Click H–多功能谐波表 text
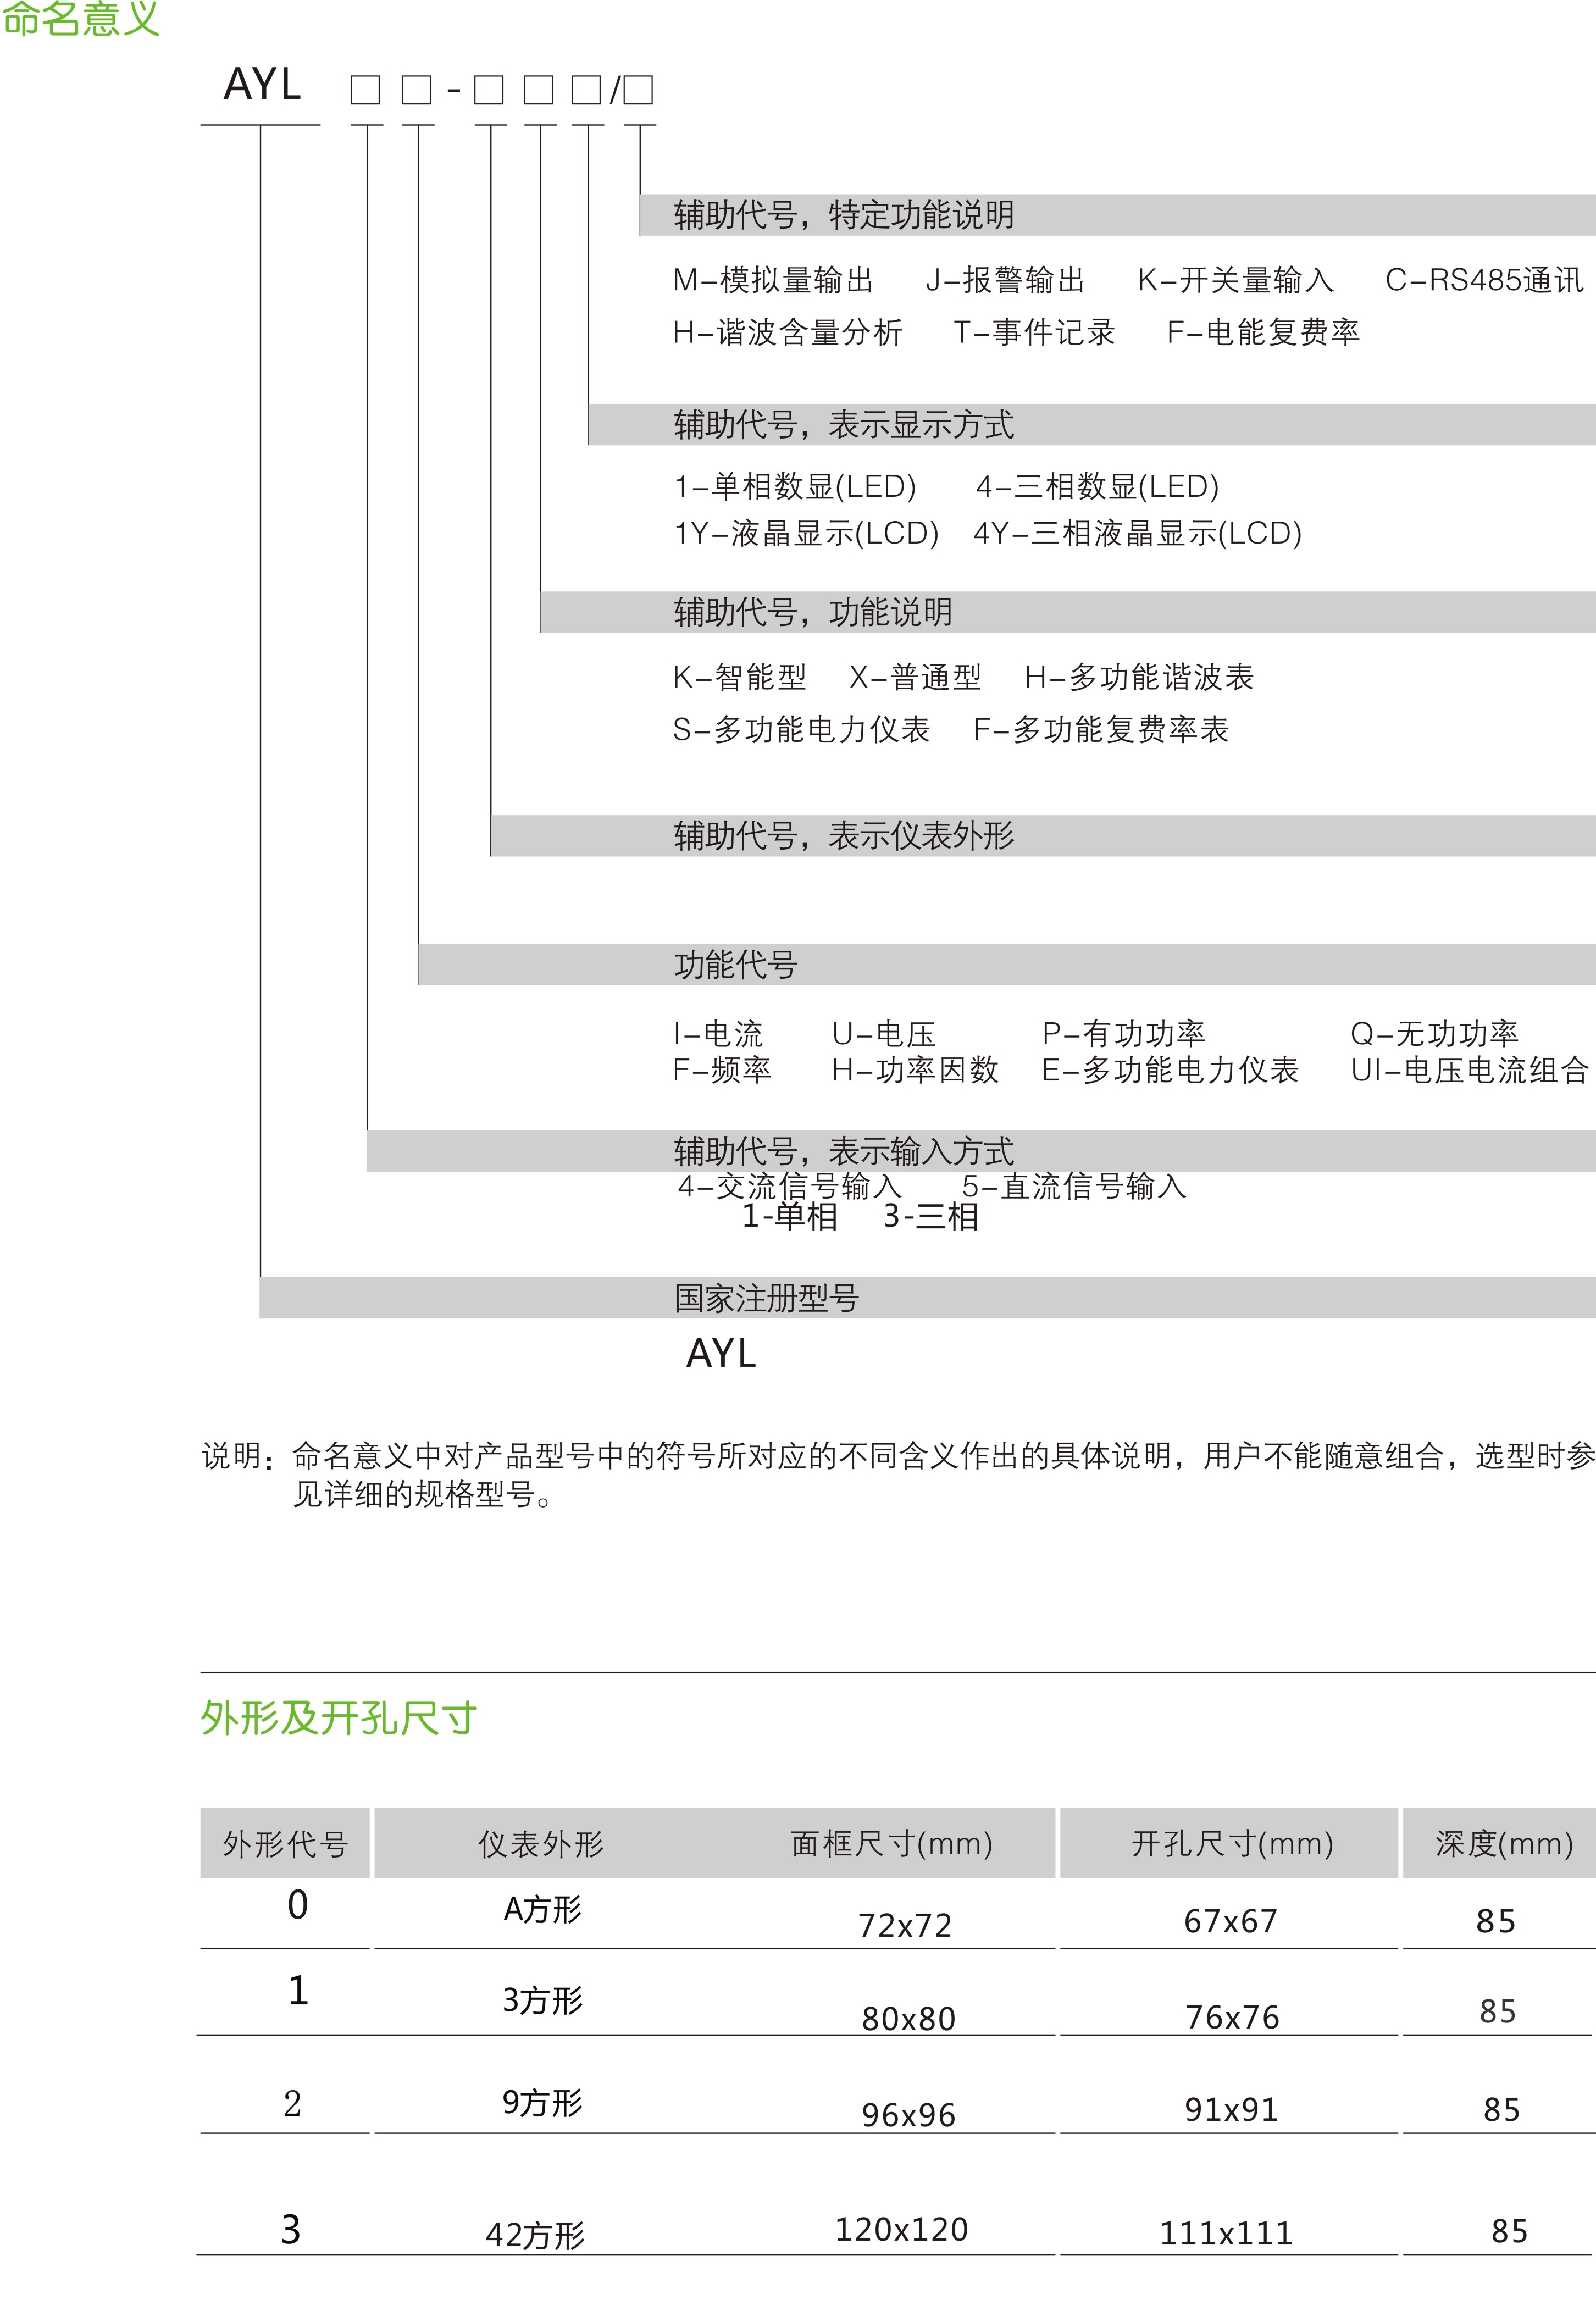 point(1139,678)
